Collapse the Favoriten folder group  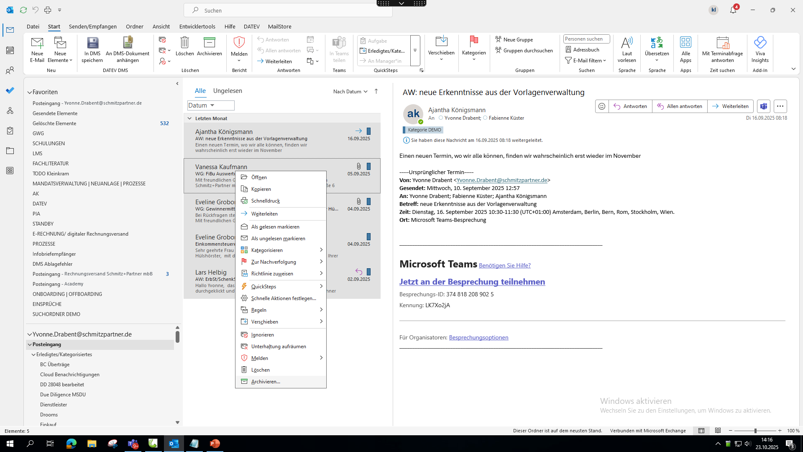30,92
